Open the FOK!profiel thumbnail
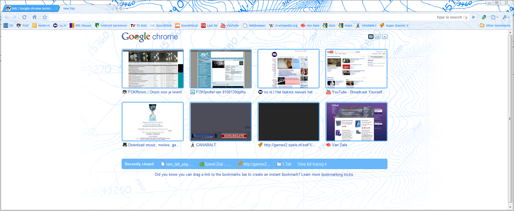 [x=221, y=69]
